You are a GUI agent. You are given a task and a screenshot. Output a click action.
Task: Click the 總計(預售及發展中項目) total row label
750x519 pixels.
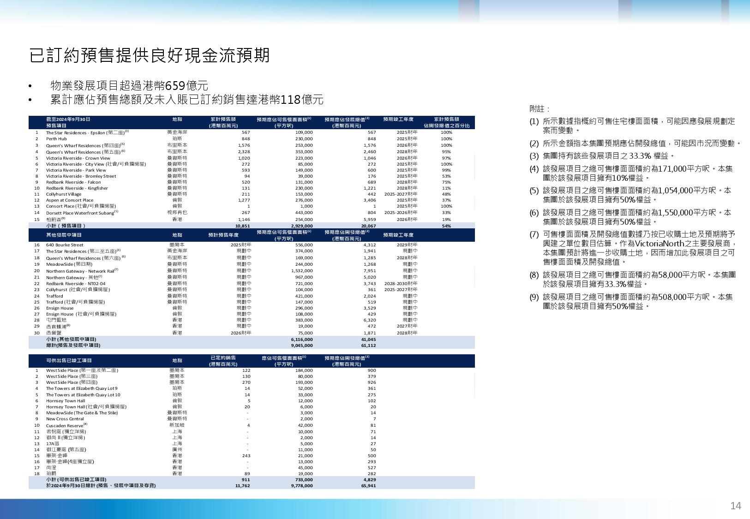click(x=73, y=345)
